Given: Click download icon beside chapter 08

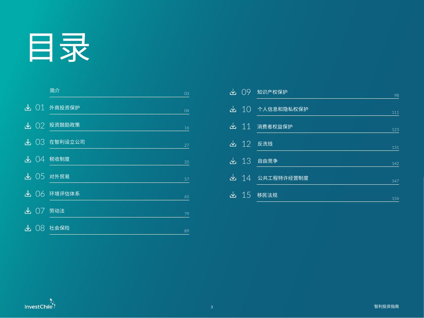Looking at the screenshot, I should coord(28,228).
